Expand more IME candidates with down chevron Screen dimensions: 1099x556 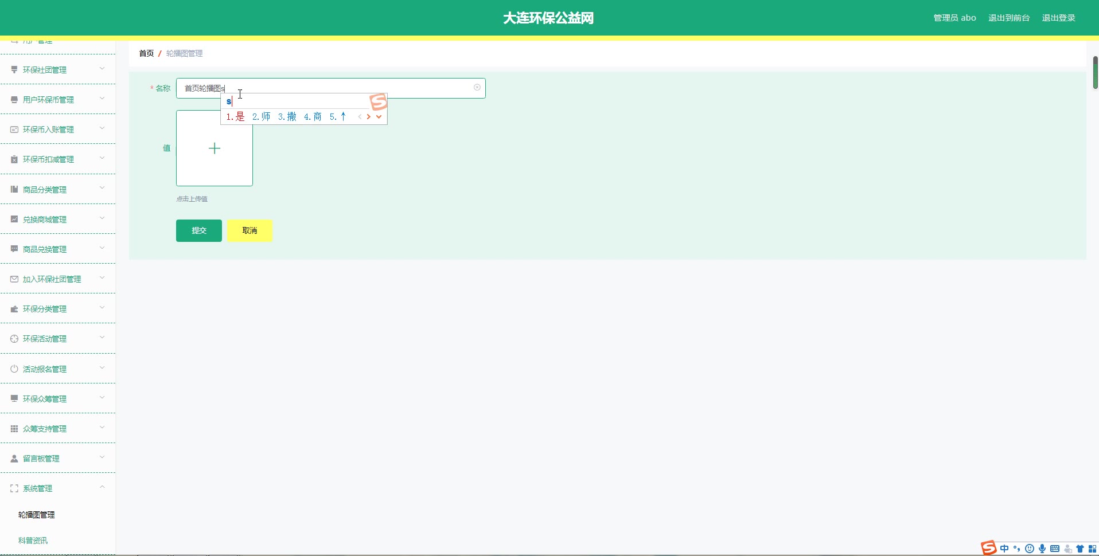coord(379,117)
